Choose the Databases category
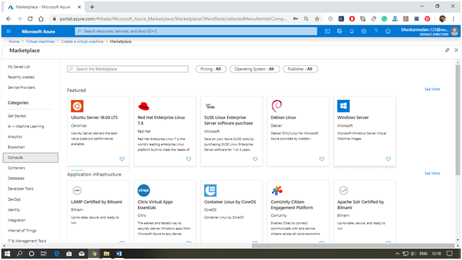The height and width of the screenshot is (260, 462). [x=16, y=178]
